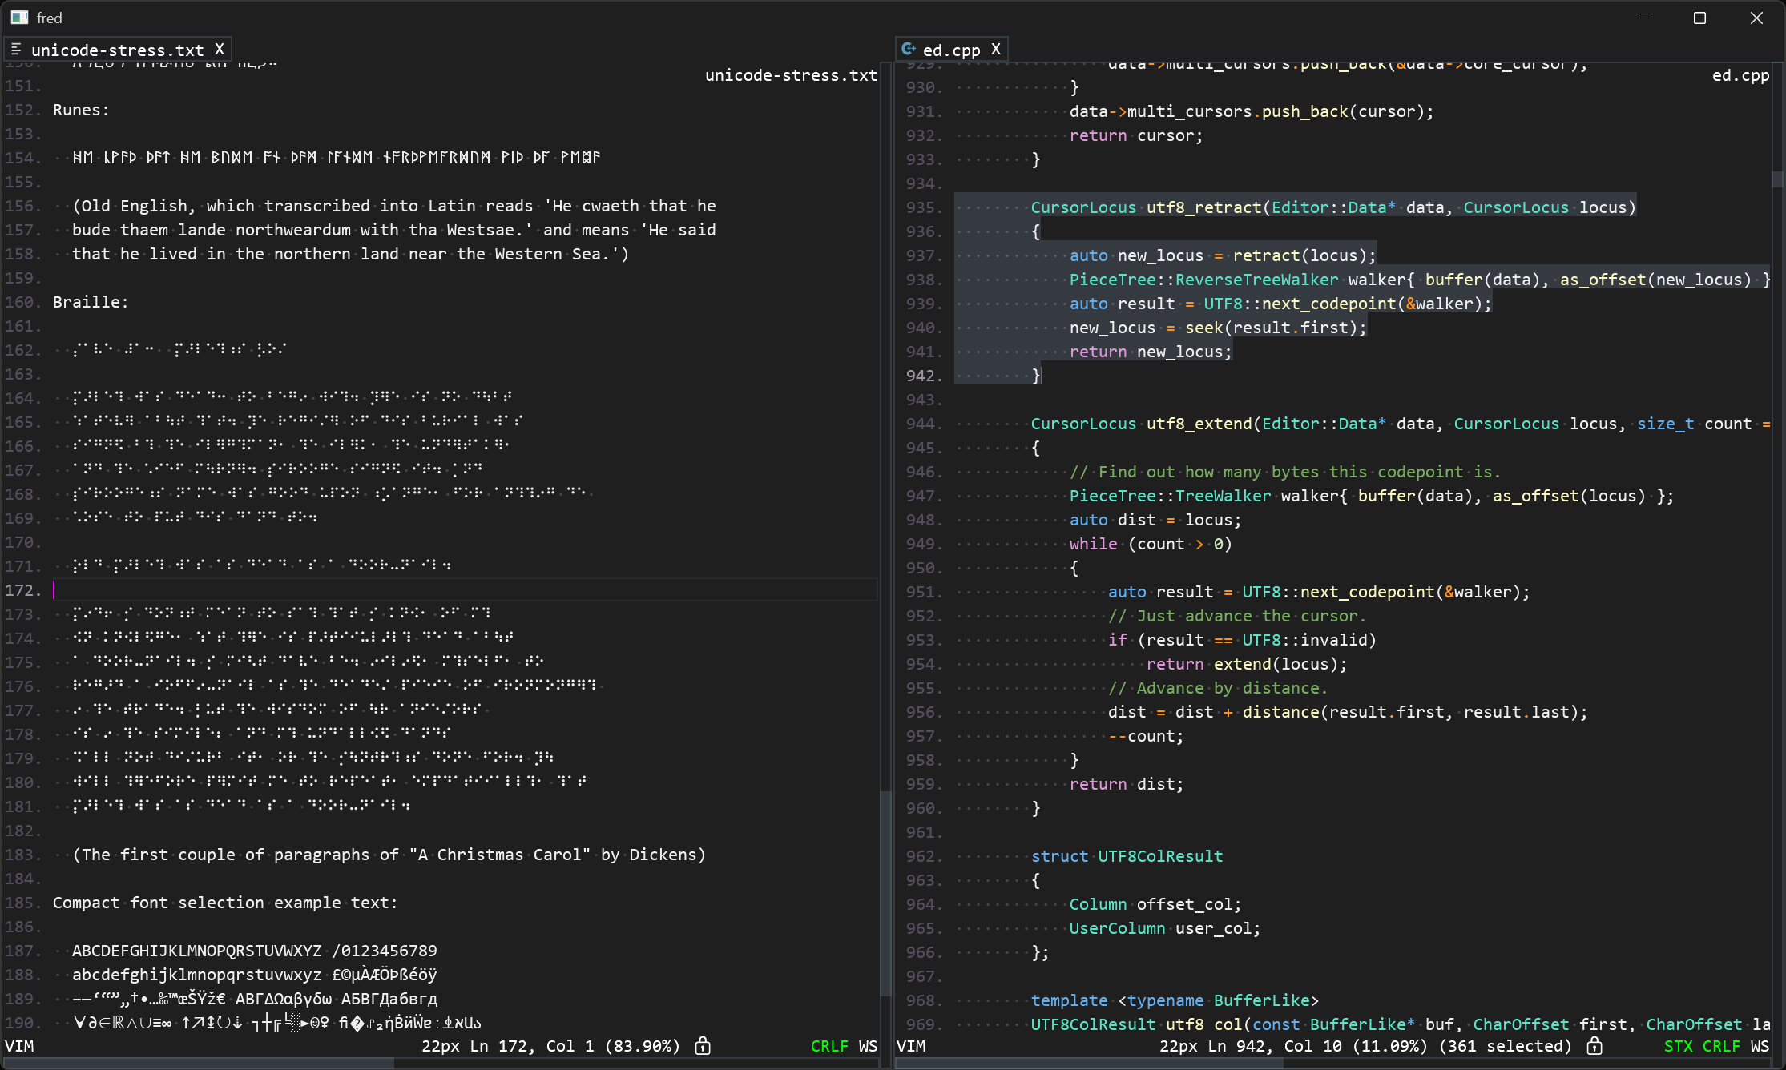Click right pane horizontal scrollbar thumb
Image resolution: width=1786 pixels, height=1070 pixels.
coord(1090,1064)
